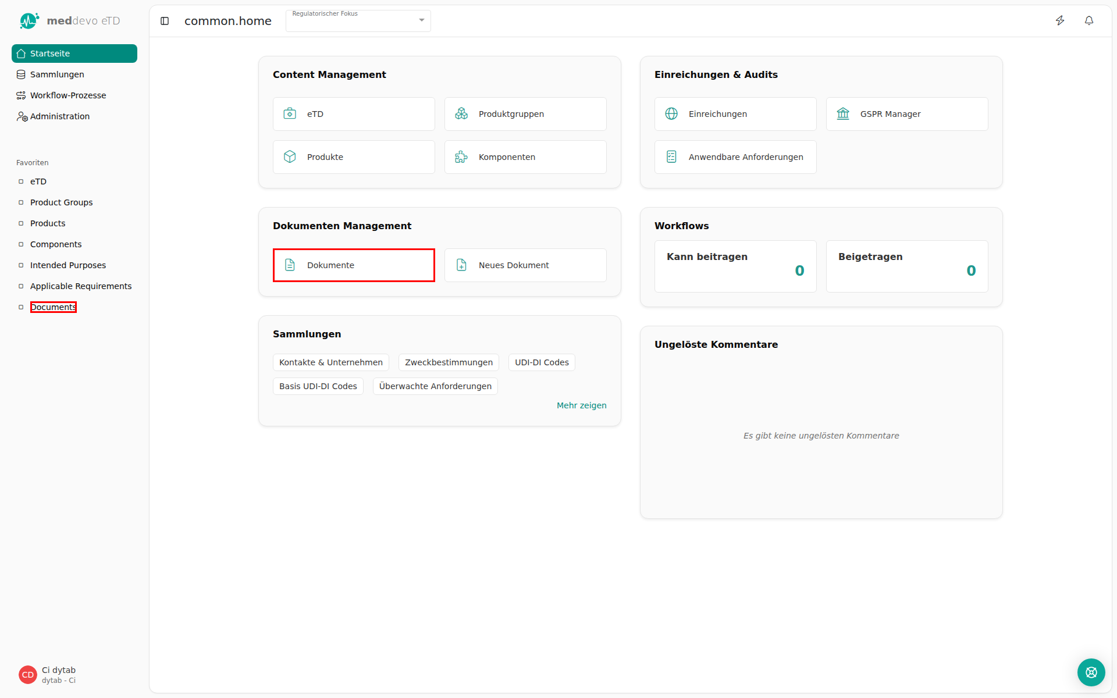Viewport: 1117px width, 698px height.
Task: Click the Kann beitragen workflow card
Action: [x=735, y=266]
